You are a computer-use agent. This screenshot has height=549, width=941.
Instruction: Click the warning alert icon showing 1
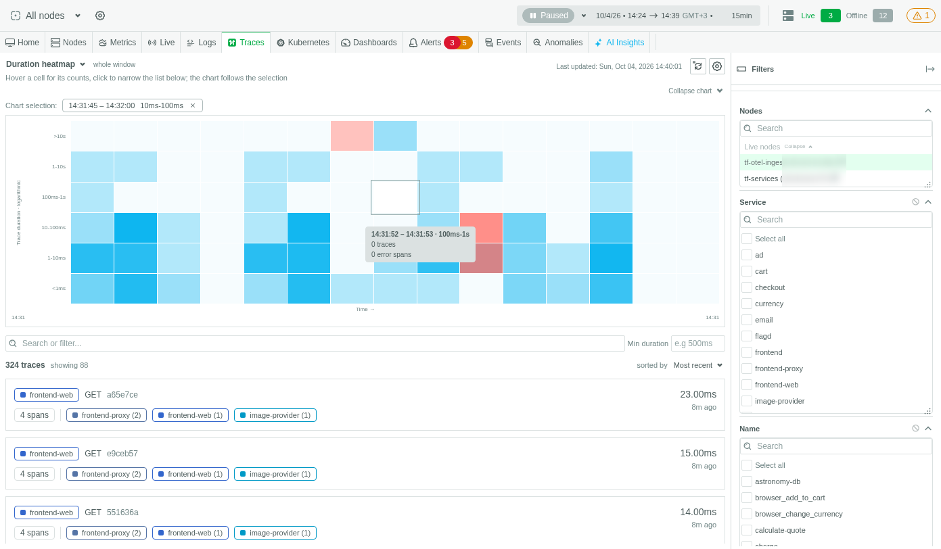(921, 16)
